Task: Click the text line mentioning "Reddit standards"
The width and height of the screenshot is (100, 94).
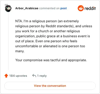Action: pos(54,26)
